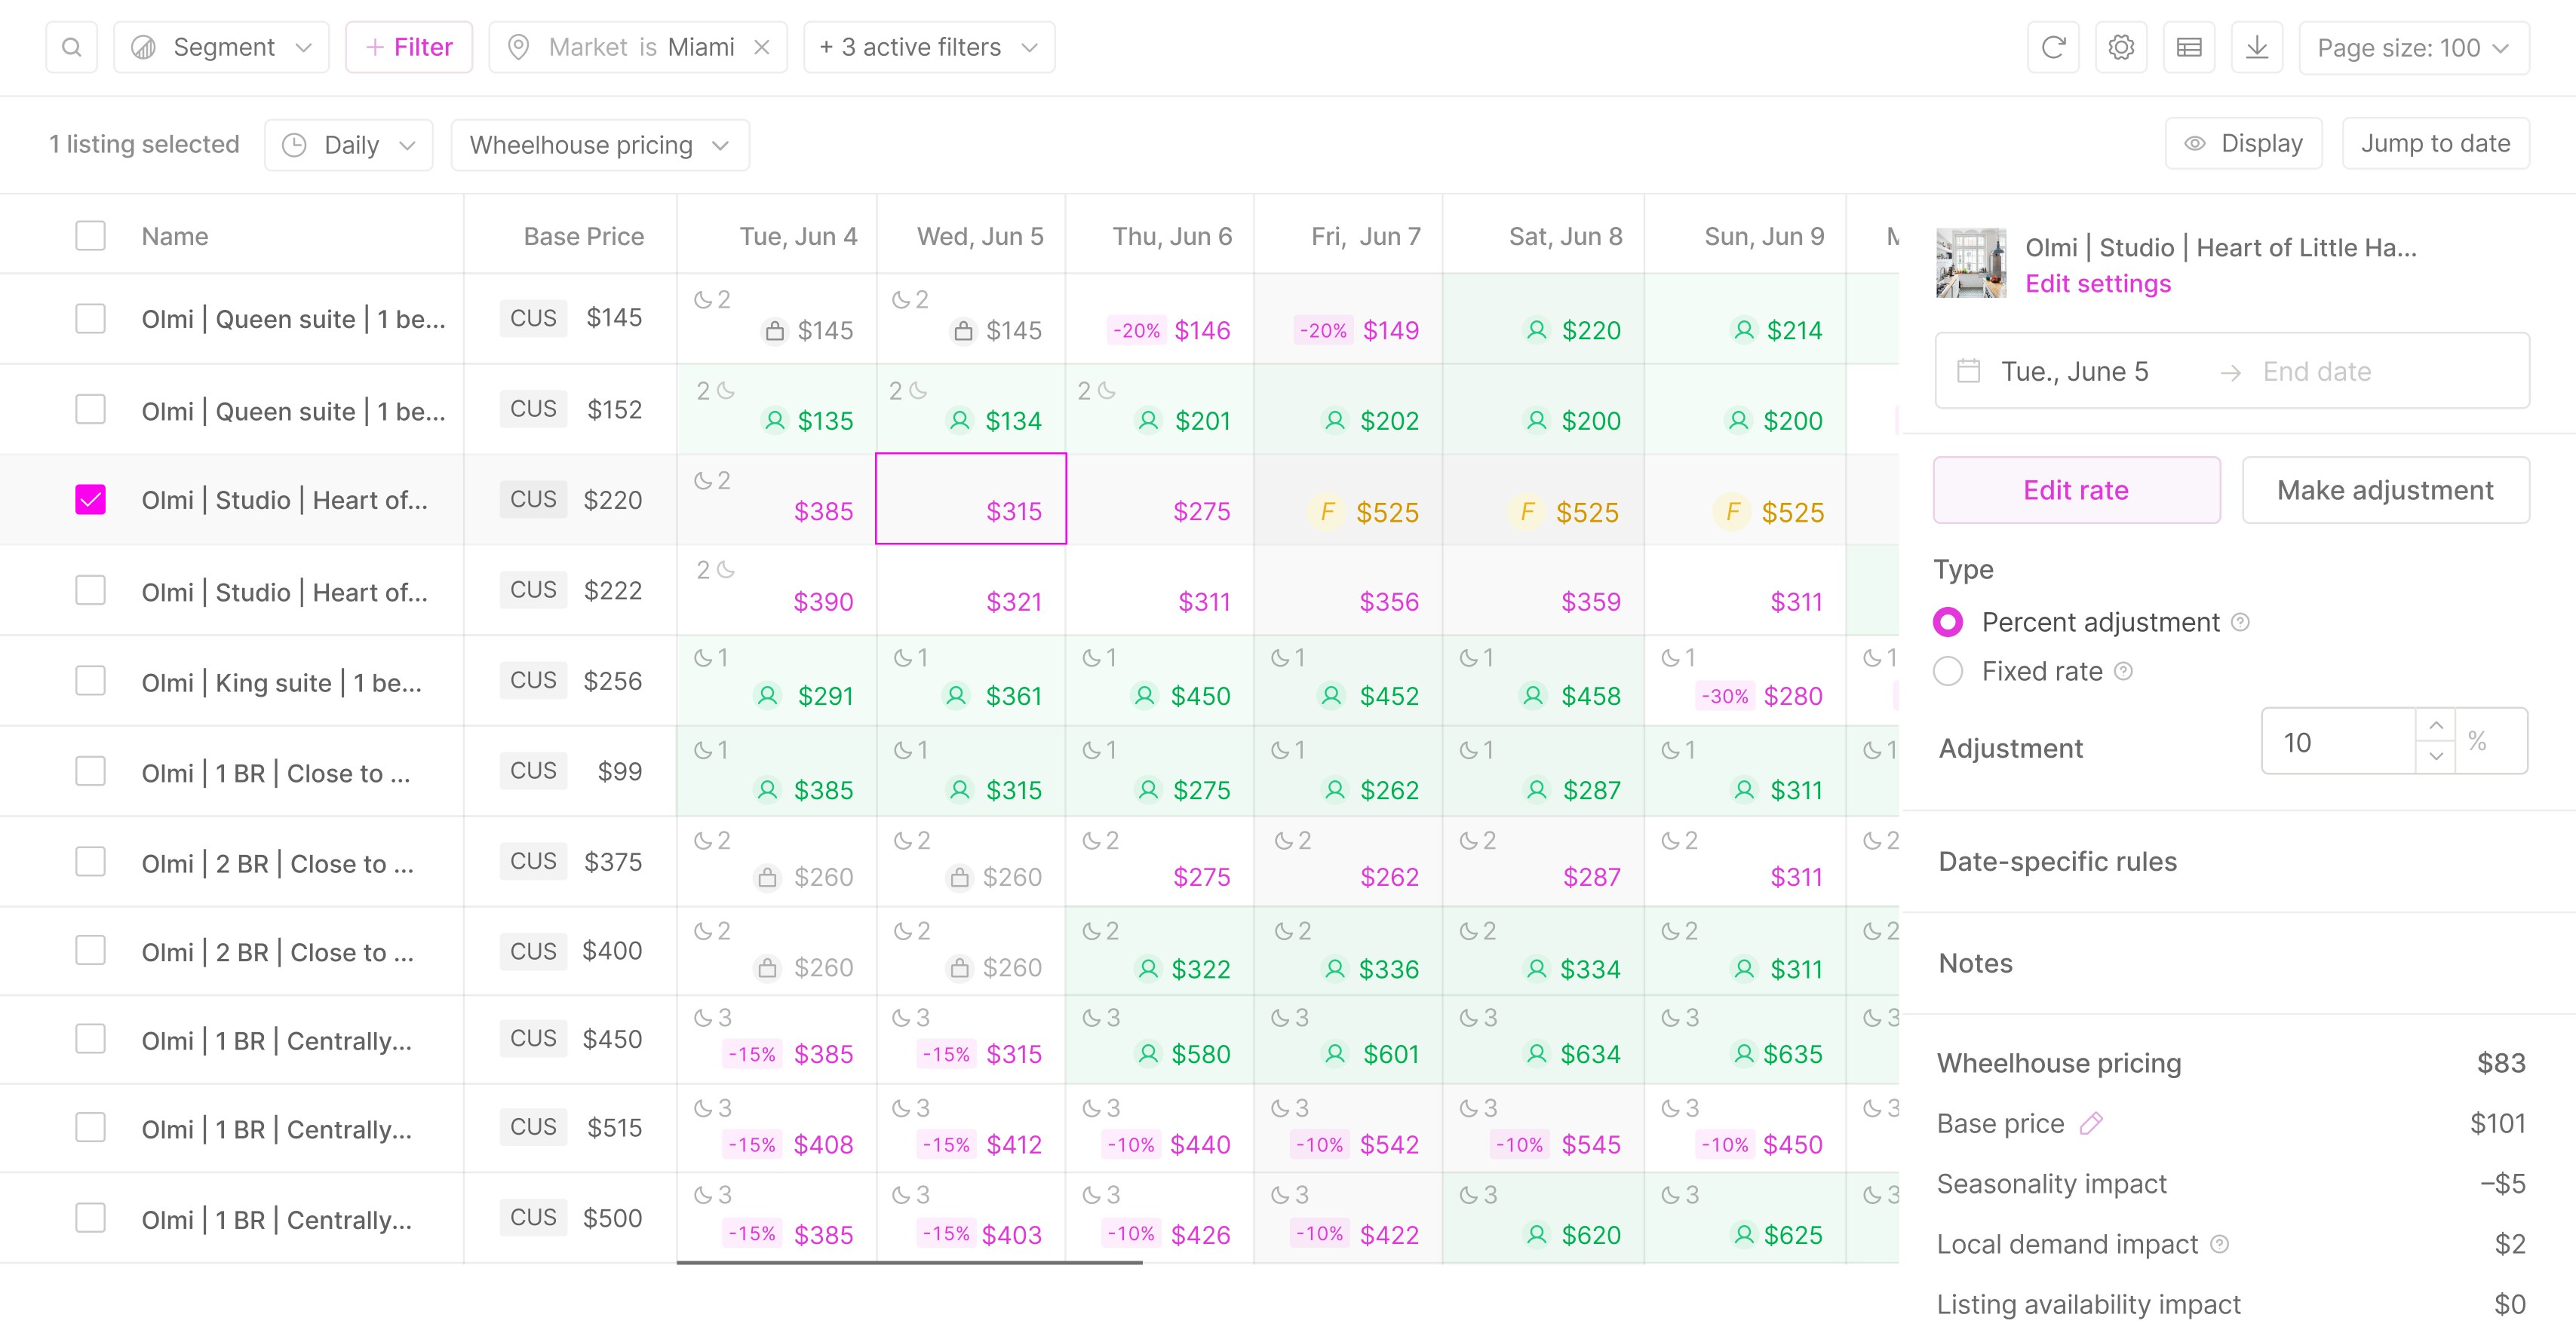Click the table layout view icon
Screen dimensions: 2576x1342
2189,47
